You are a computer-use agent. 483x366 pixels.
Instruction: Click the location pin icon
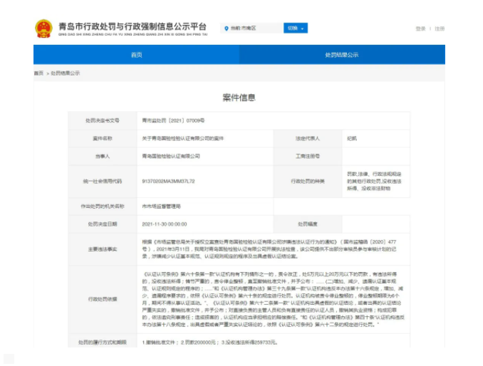click(226, 28)
